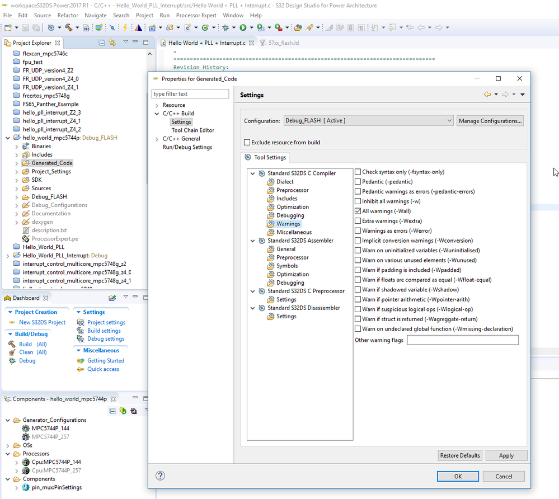This screenshot has width=559, height=499.
Task: Select Optimization under Standard S32DS C Compiler
Action: click(x=292, y=207)
